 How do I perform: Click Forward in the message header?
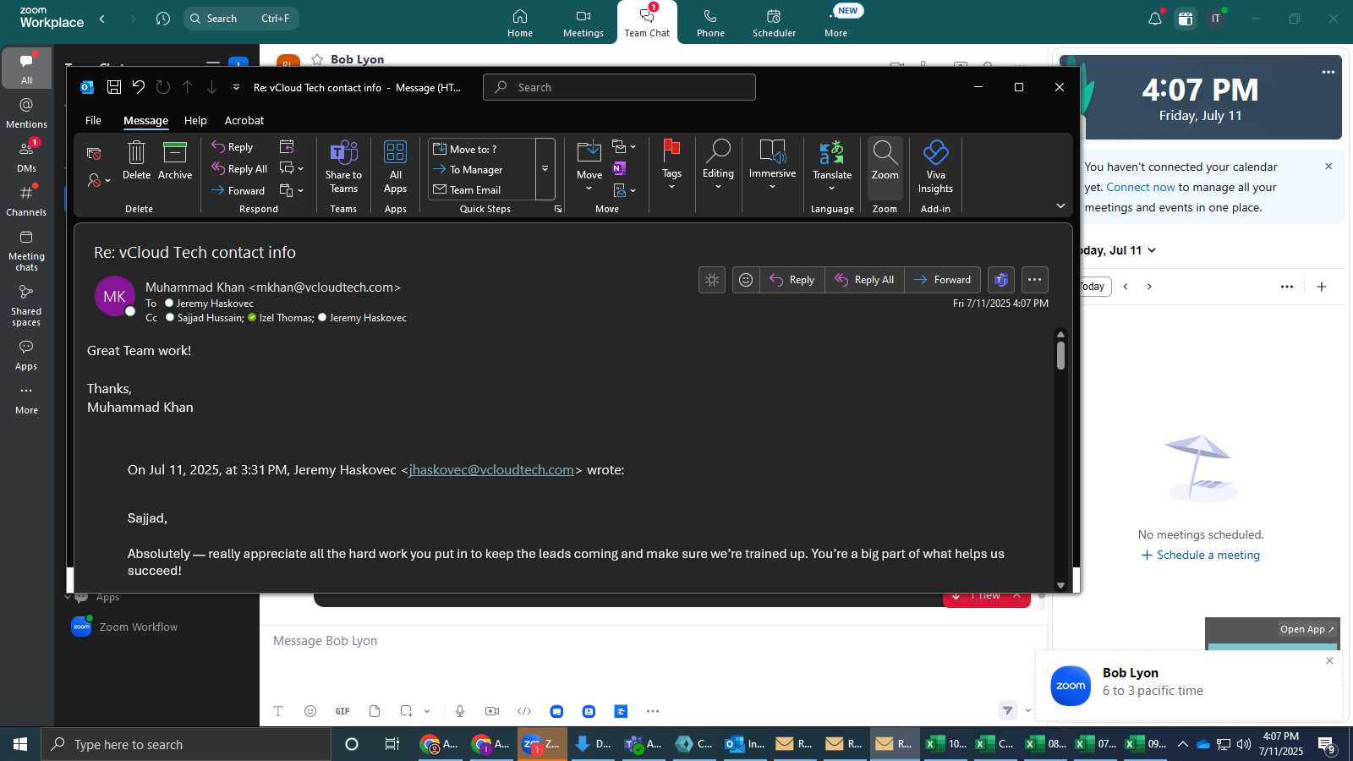[943, 280]
